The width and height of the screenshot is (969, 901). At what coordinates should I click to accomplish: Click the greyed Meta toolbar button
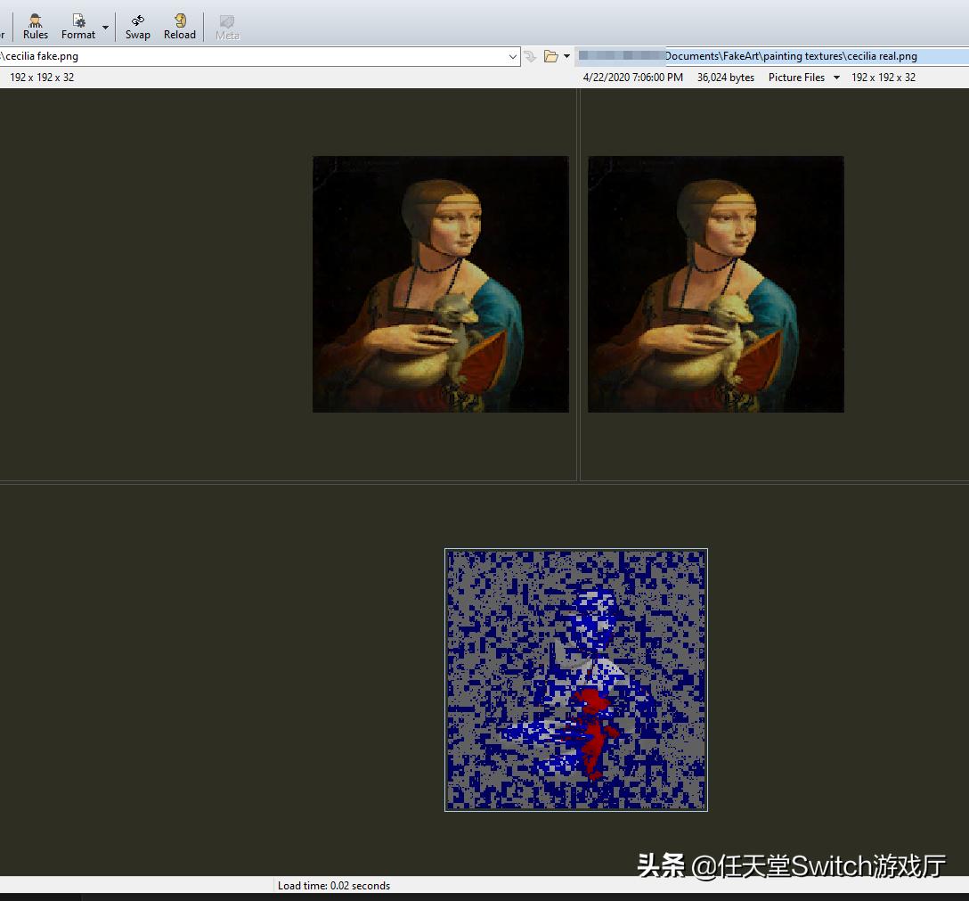pyautogui.click(x=227, y=28)
